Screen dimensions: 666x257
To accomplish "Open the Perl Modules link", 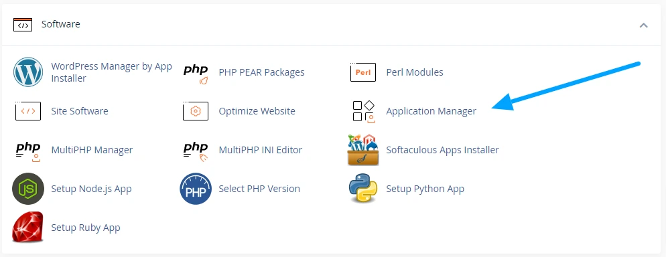I will (x=415, y=72).
